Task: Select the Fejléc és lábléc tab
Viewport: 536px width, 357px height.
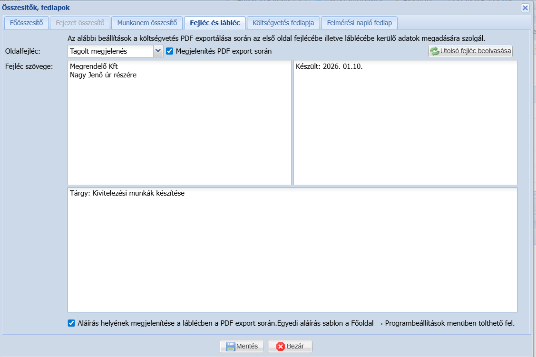Action: (x=215, y=22)
